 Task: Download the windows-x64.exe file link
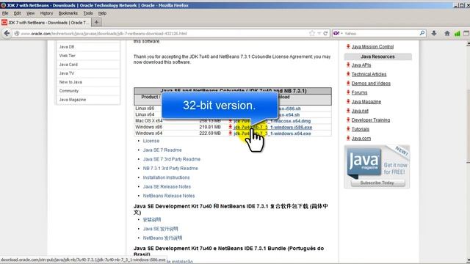click(x=272, y=133)
